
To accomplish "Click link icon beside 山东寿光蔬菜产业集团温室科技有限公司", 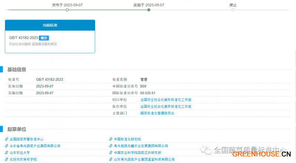I will (x=111, y=159).
